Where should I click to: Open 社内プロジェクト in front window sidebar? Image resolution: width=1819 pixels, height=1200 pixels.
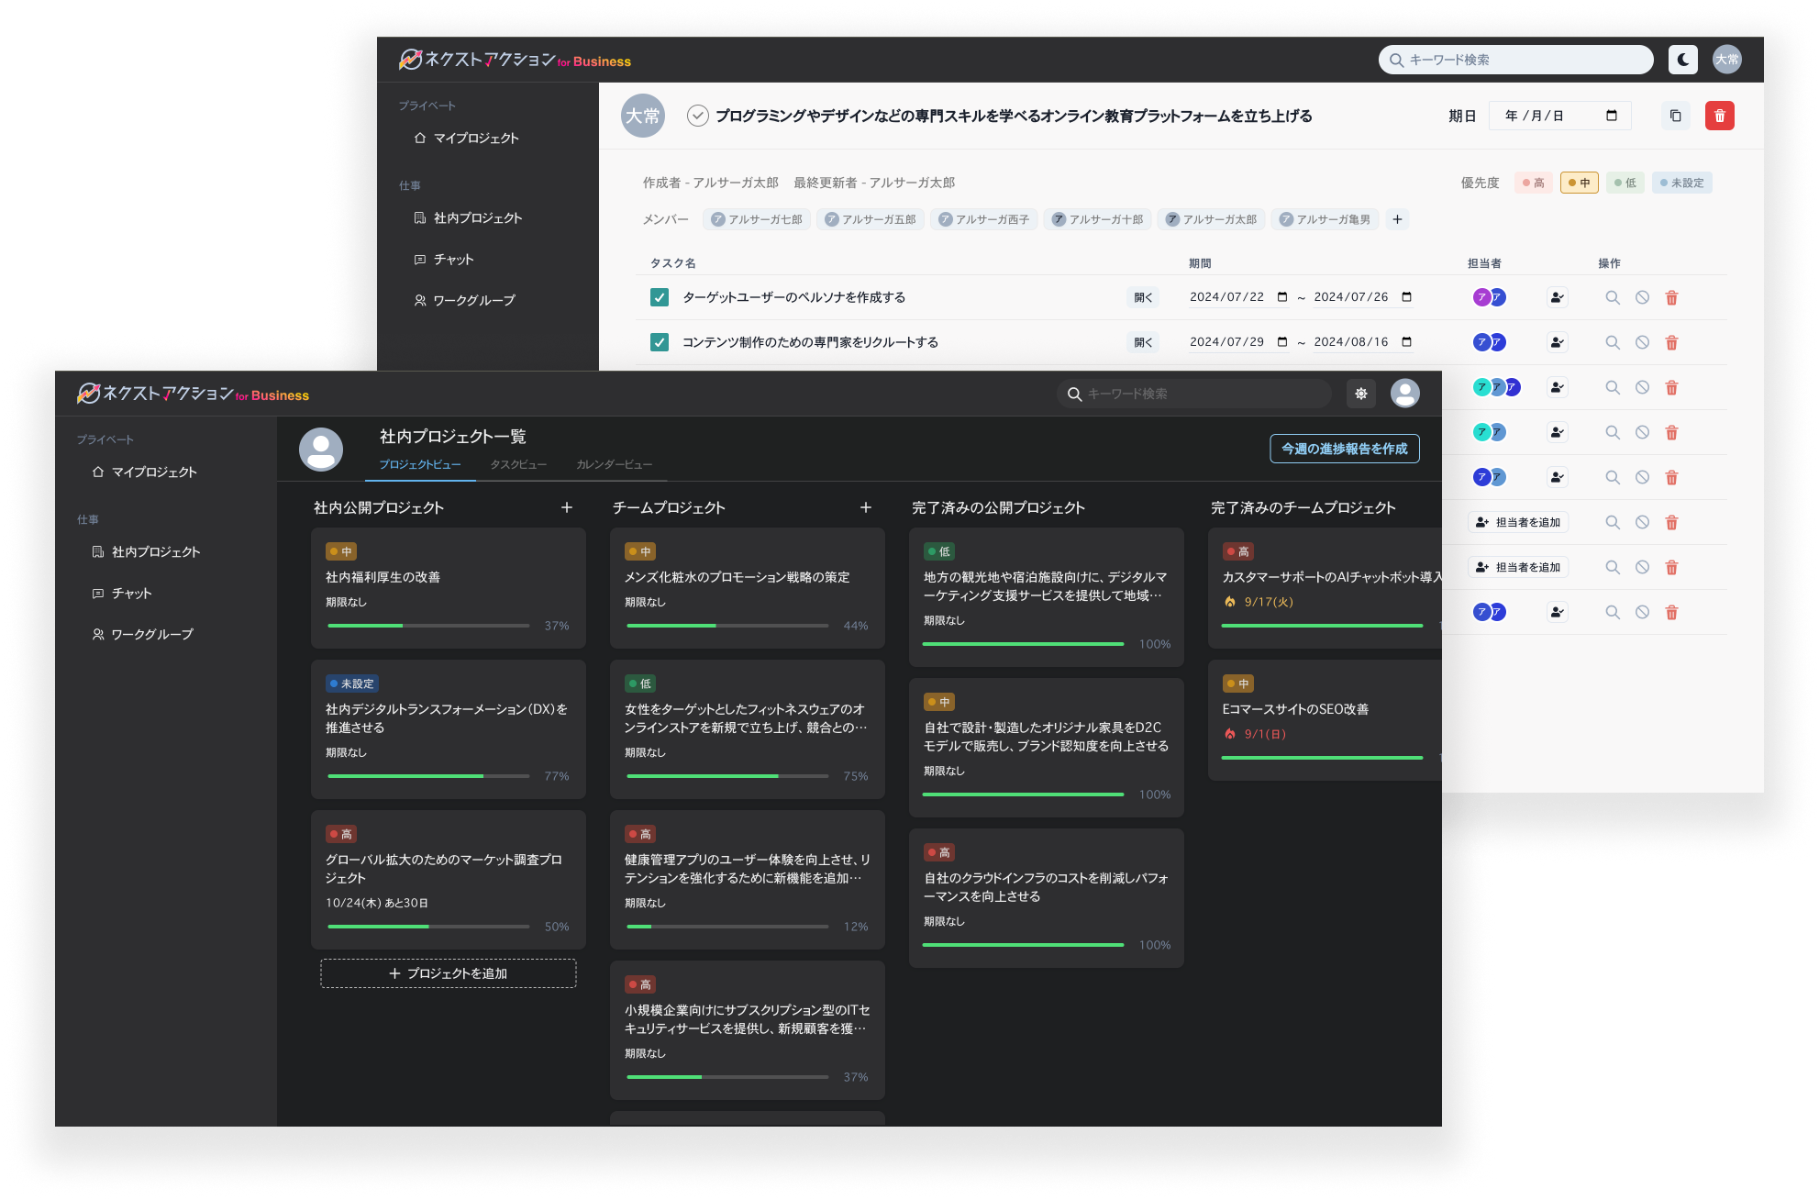pos(146,551)
